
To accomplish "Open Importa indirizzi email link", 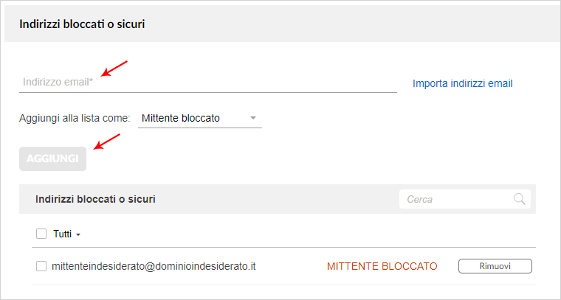I will (463, 83).
